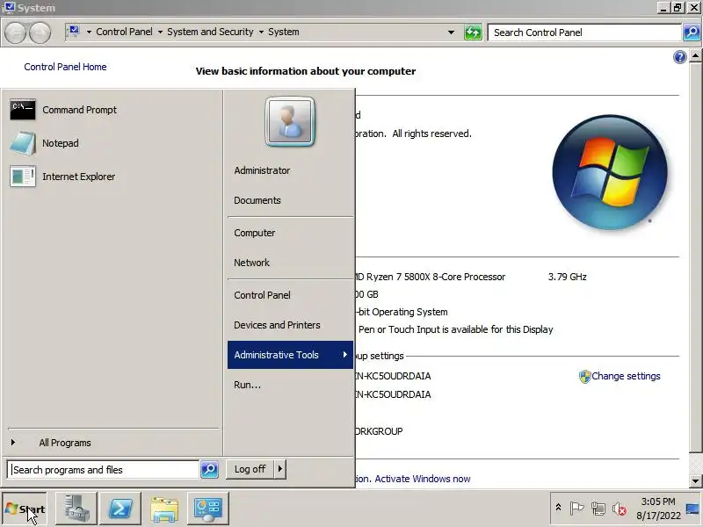This screenshot has width=703, height=527.
Task: Open the address bar history dropdown arrow
Action: (x=451, y=32)
